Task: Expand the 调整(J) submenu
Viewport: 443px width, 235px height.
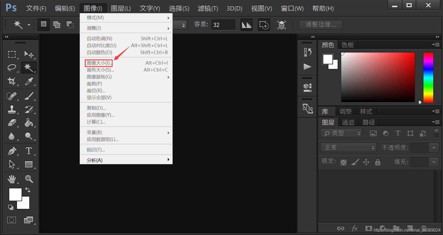Action: click(x=126, y=28)
